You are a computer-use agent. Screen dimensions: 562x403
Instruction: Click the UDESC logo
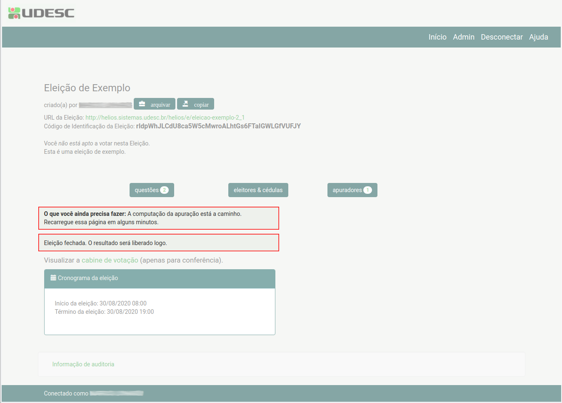point(41,13)
